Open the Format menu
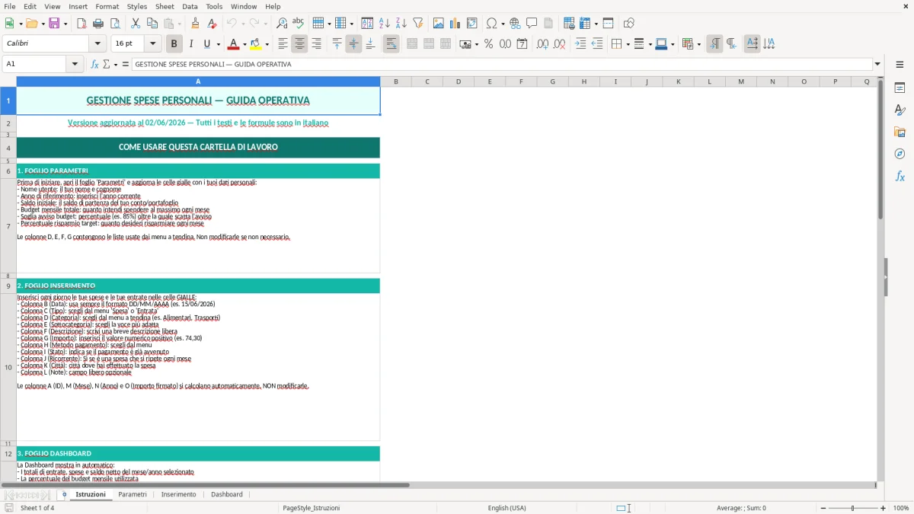The height and width of the screenshot is (514, 914). point(107,6)
